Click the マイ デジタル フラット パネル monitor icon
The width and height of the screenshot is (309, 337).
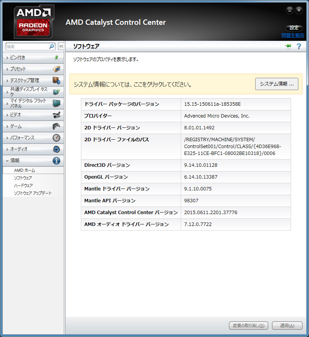[x=56, y=103]
